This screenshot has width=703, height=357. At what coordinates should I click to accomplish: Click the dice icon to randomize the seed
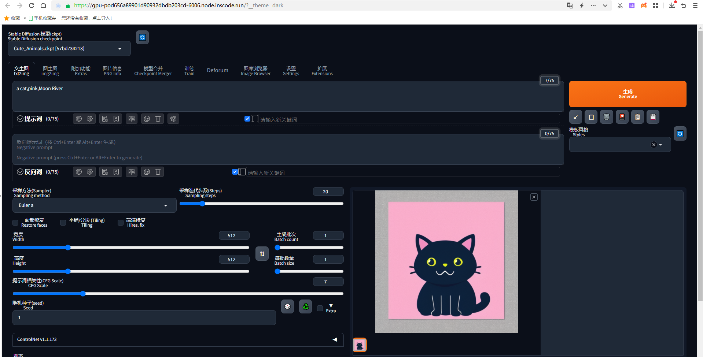click(287, 306)
